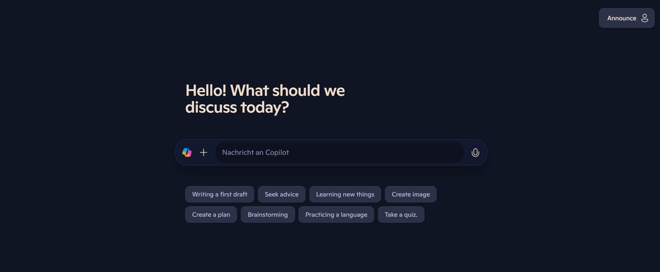Activate the microphone voice input
Screen dimensions: 660x272
[x=475, y=152]
